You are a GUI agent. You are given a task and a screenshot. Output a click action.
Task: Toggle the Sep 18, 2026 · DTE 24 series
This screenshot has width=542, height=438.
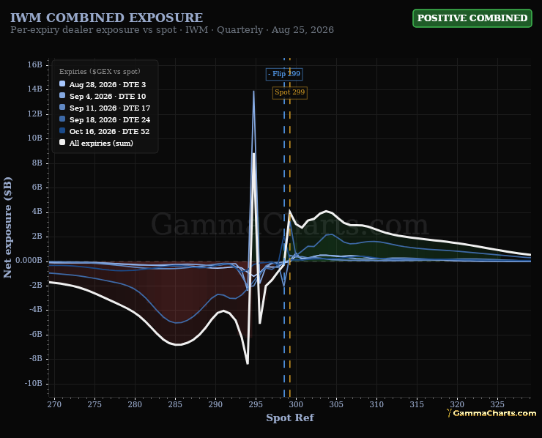pyautogui.click(x=105, y=119)
